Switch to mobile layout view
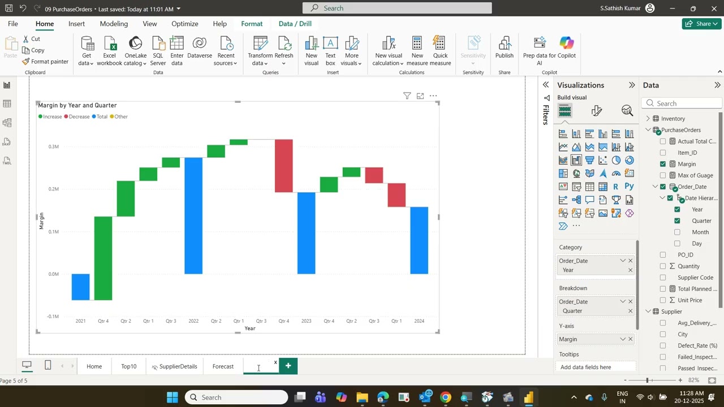The height and width of the screenshot is (407, 724). point(48,366)
